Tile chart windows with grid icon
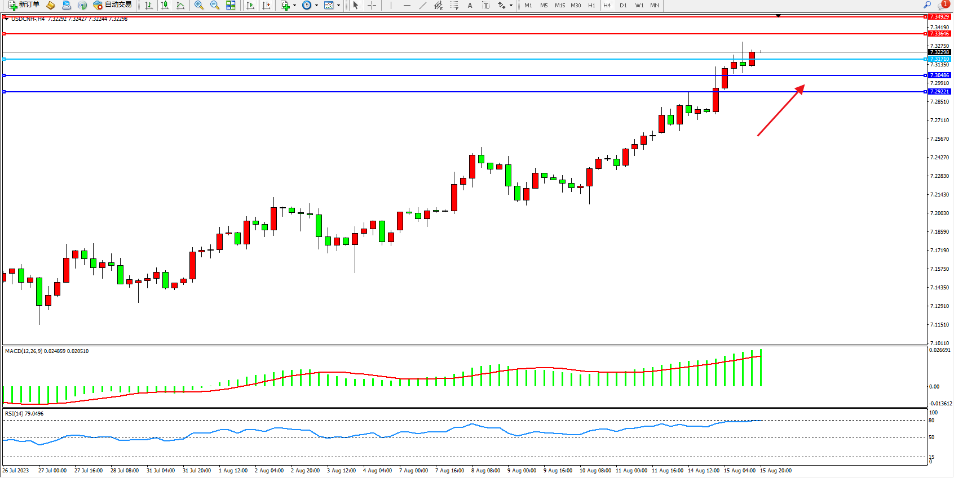 [231, 5]
